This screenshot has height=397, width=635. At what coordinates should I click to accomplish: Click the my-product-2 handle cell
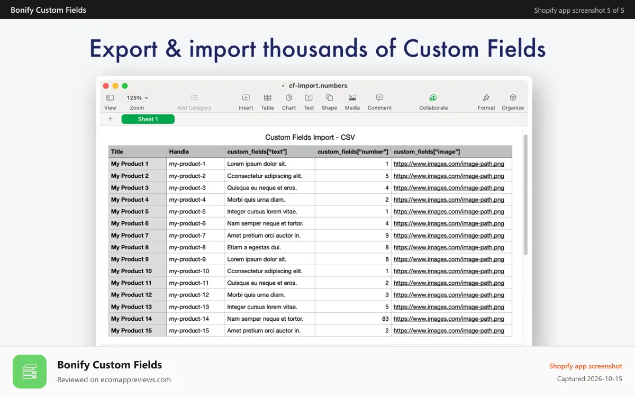pos(196,176)
